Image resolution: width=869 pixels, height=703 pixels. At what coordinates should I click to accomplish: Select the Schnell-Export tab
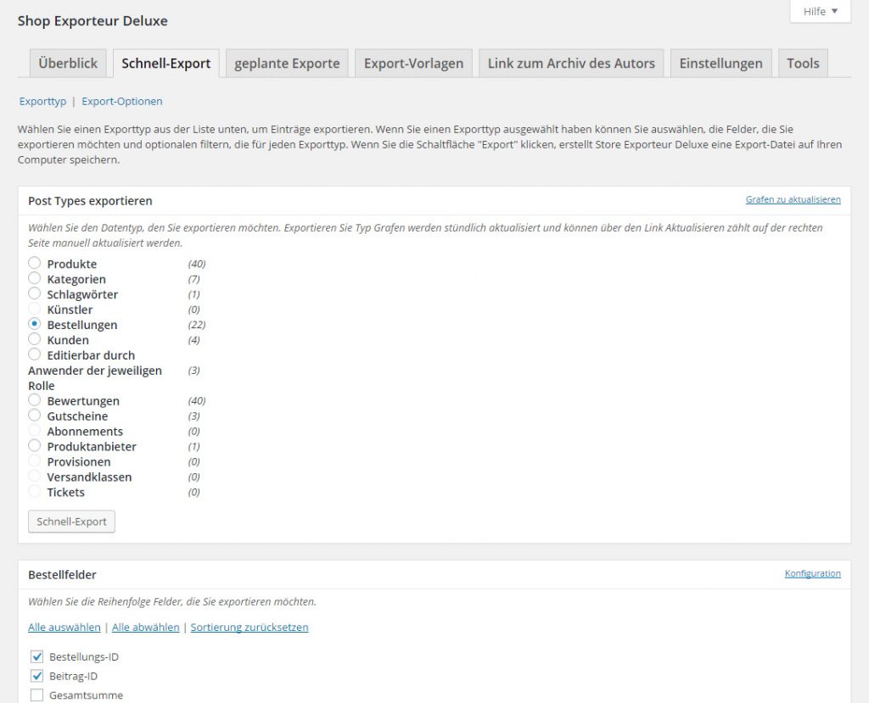(165, 63)
